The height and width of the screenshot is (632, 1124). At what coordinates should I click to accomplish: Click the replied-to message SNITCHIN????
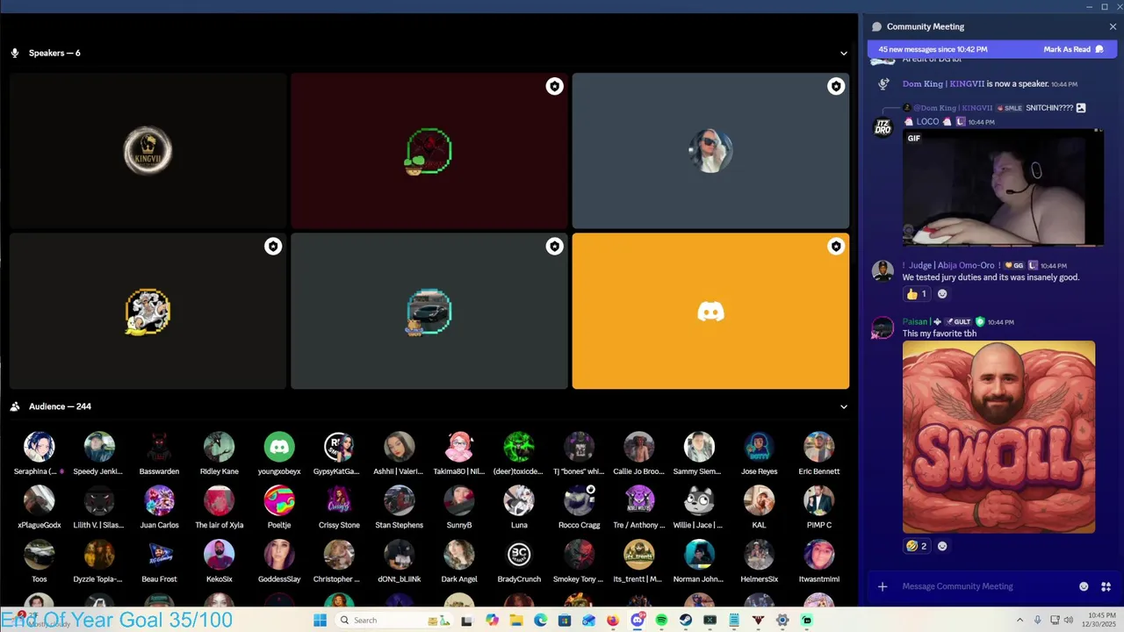(1049, 108)
